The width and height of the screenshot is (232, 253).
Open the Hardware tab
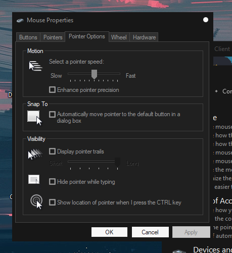(144, 37)
